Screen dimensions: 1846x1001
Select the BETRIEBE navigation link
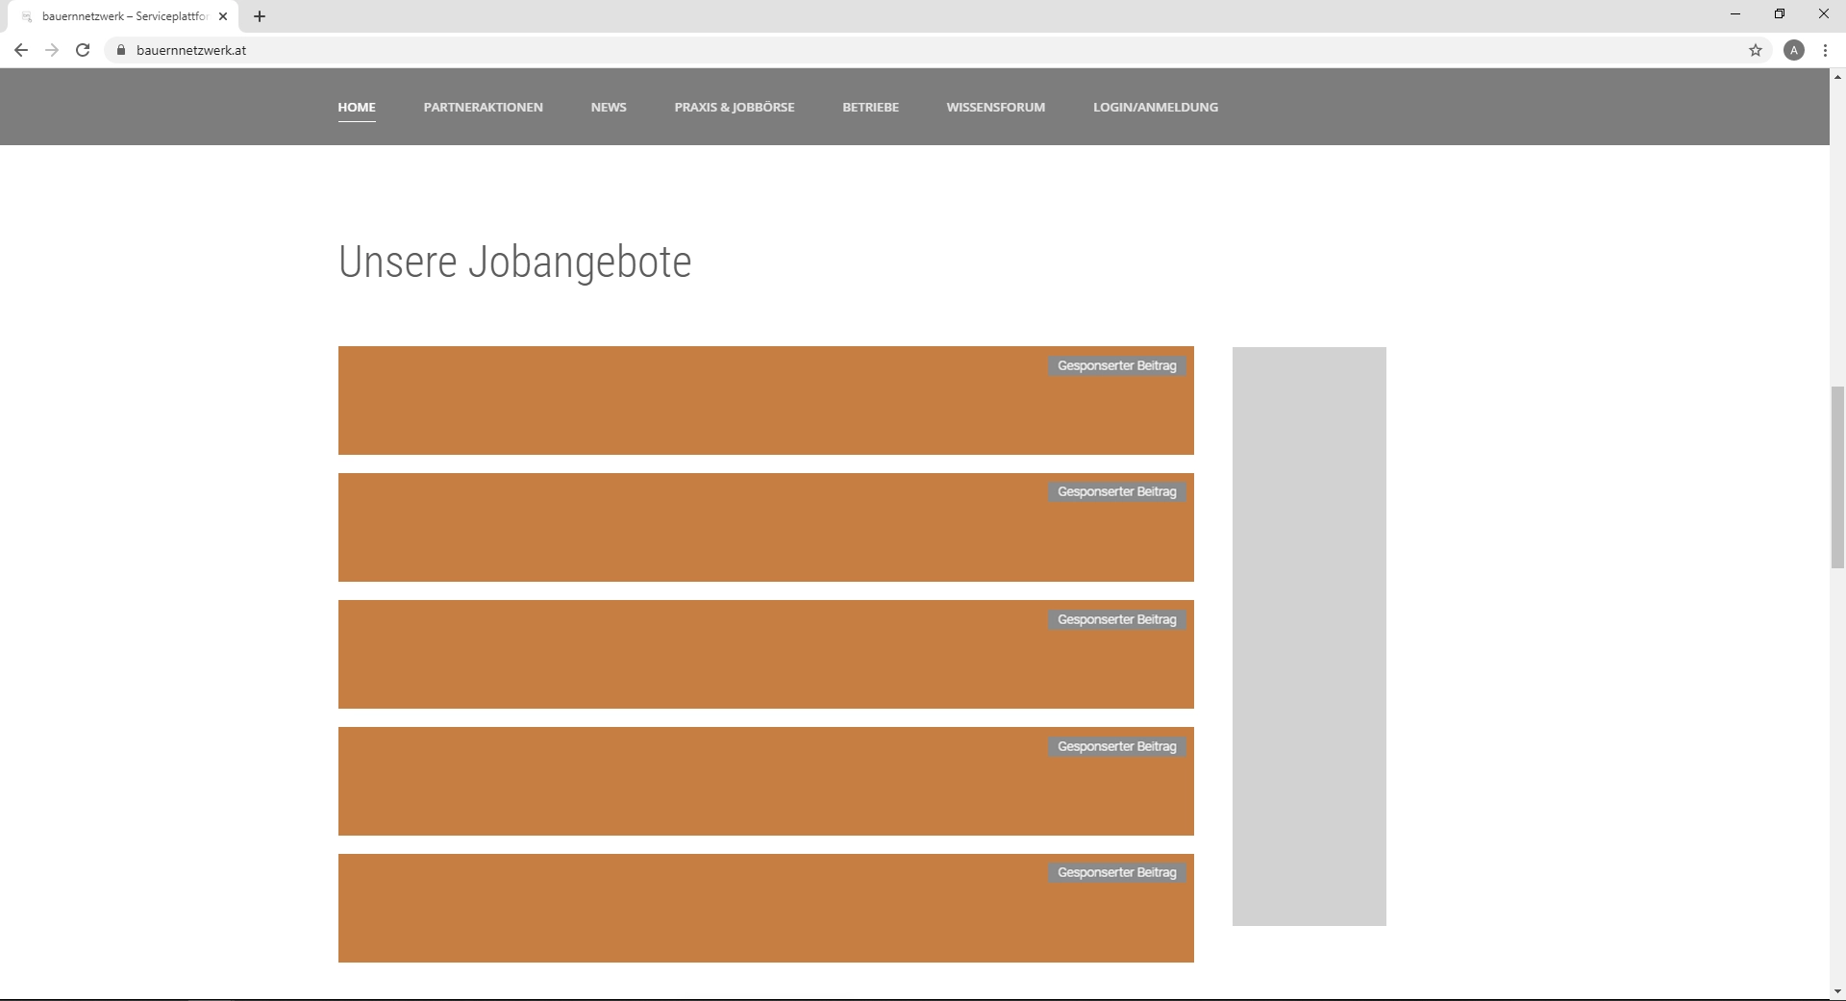(870, 107)
